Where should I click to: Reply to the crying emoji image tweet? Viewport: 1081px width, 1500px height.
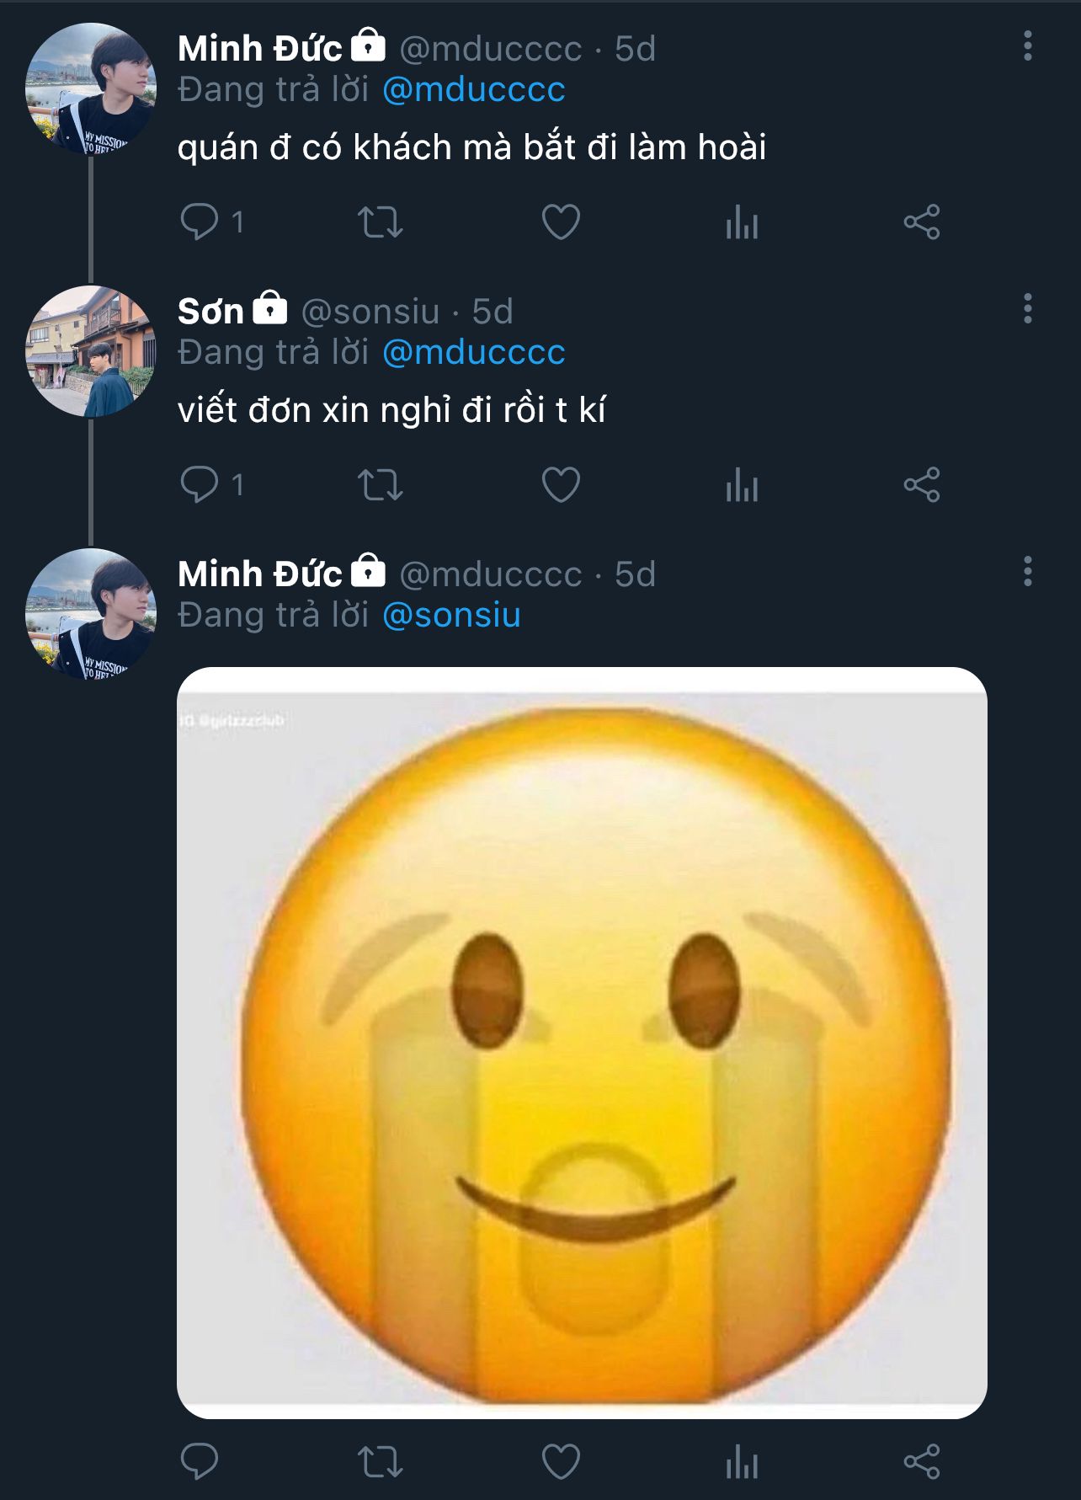pyautogui.click(x=200, y=1462)
